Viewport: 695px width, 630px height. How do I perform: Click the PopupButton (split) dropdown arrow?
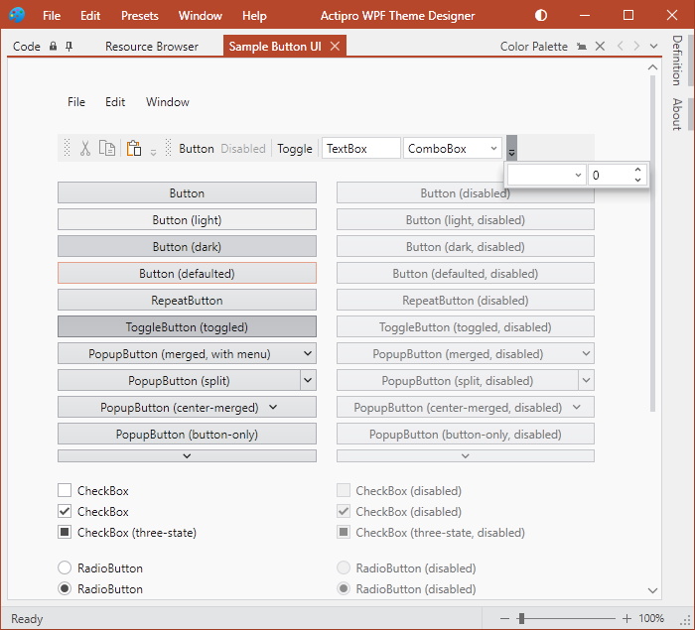(x=308, y=380)
